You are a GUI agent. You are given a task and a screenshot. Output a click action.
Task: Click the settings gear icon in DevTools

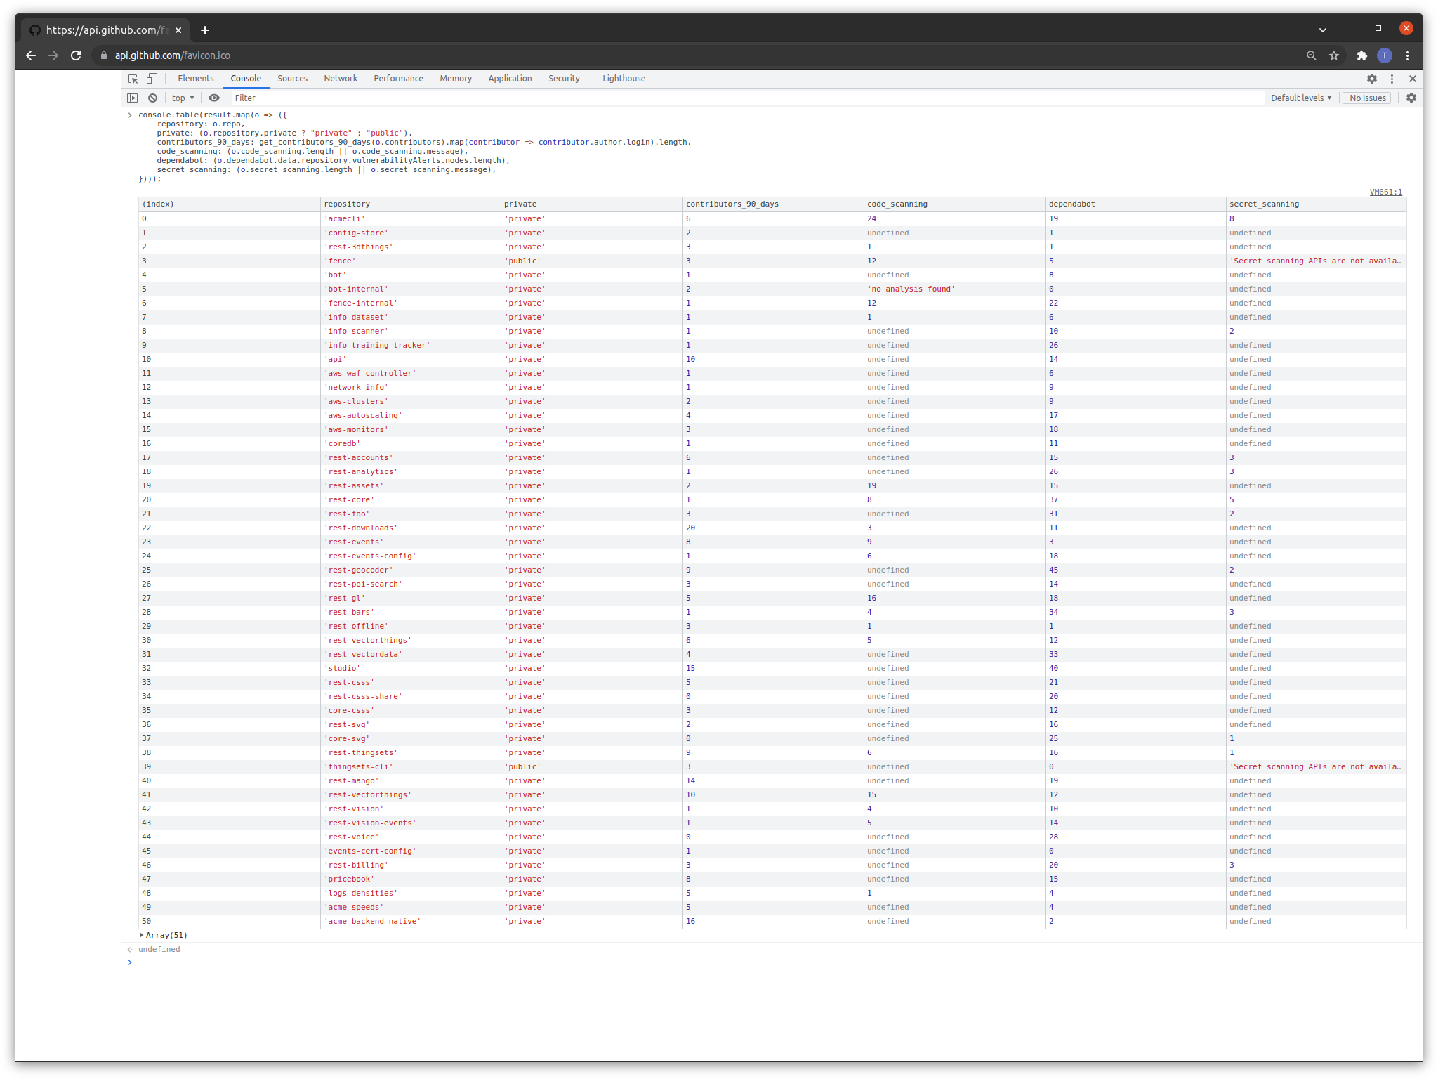(x=1372, y=78)
